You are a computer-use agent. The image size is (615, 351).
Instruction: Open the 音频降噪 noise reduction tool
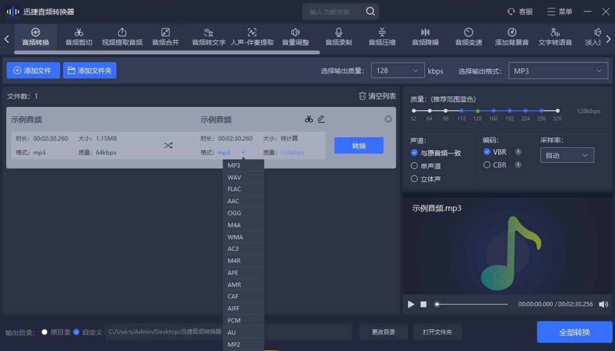coord(425,37)
